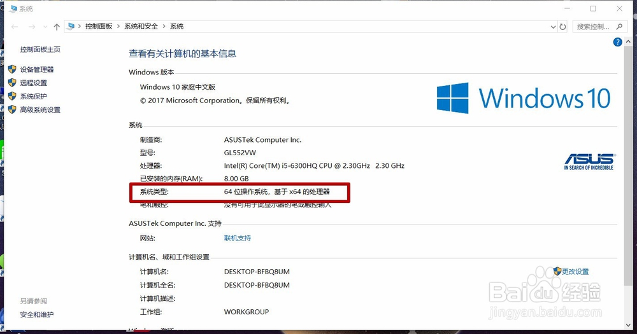
Task: Maximize the 系统 window
Action: tap(593, 8)
